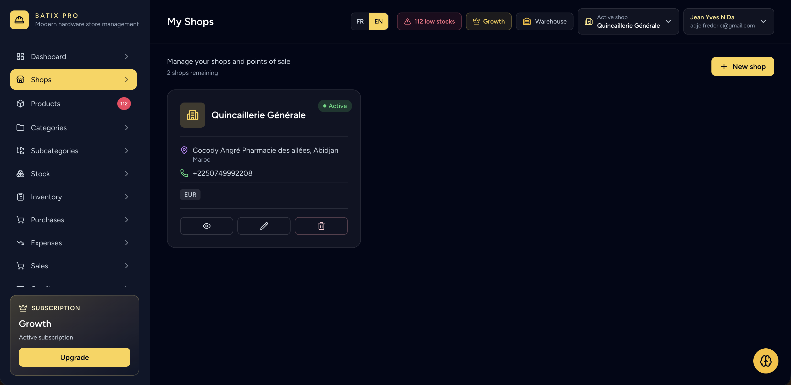Click the Dashboard grid icon in sidebar
The image size is (791, 385).
(20, 56)
